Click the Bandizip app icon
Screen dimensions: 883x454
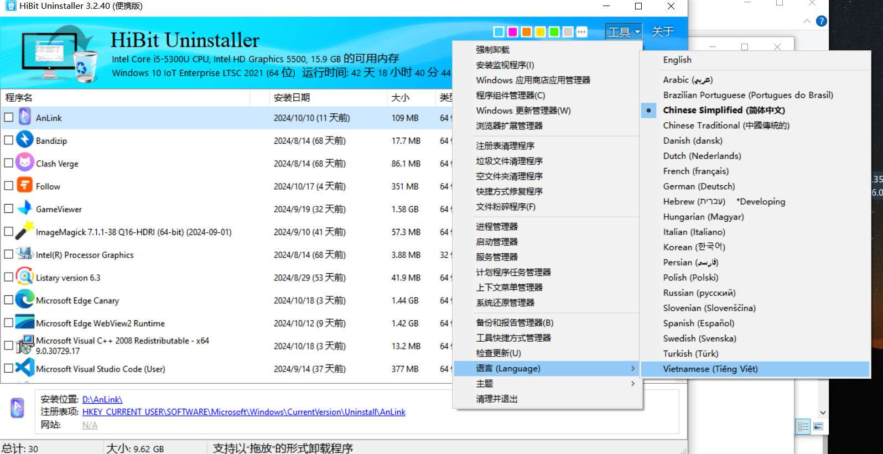(x=25, y=140)
